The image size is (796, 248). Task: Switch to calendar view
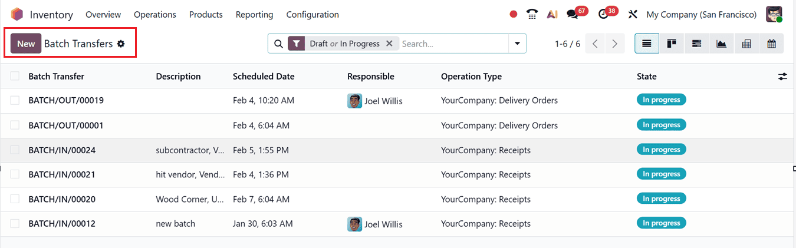771,44
